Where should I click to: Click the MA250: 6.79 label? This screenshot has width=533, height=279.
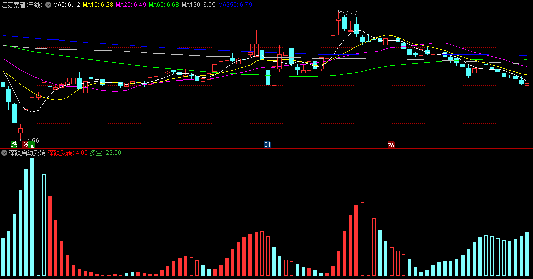[235, 5]
